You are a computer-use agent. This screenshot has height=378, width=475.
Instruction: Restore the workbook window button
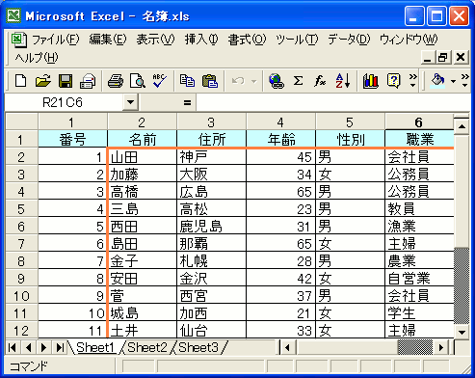443,58
